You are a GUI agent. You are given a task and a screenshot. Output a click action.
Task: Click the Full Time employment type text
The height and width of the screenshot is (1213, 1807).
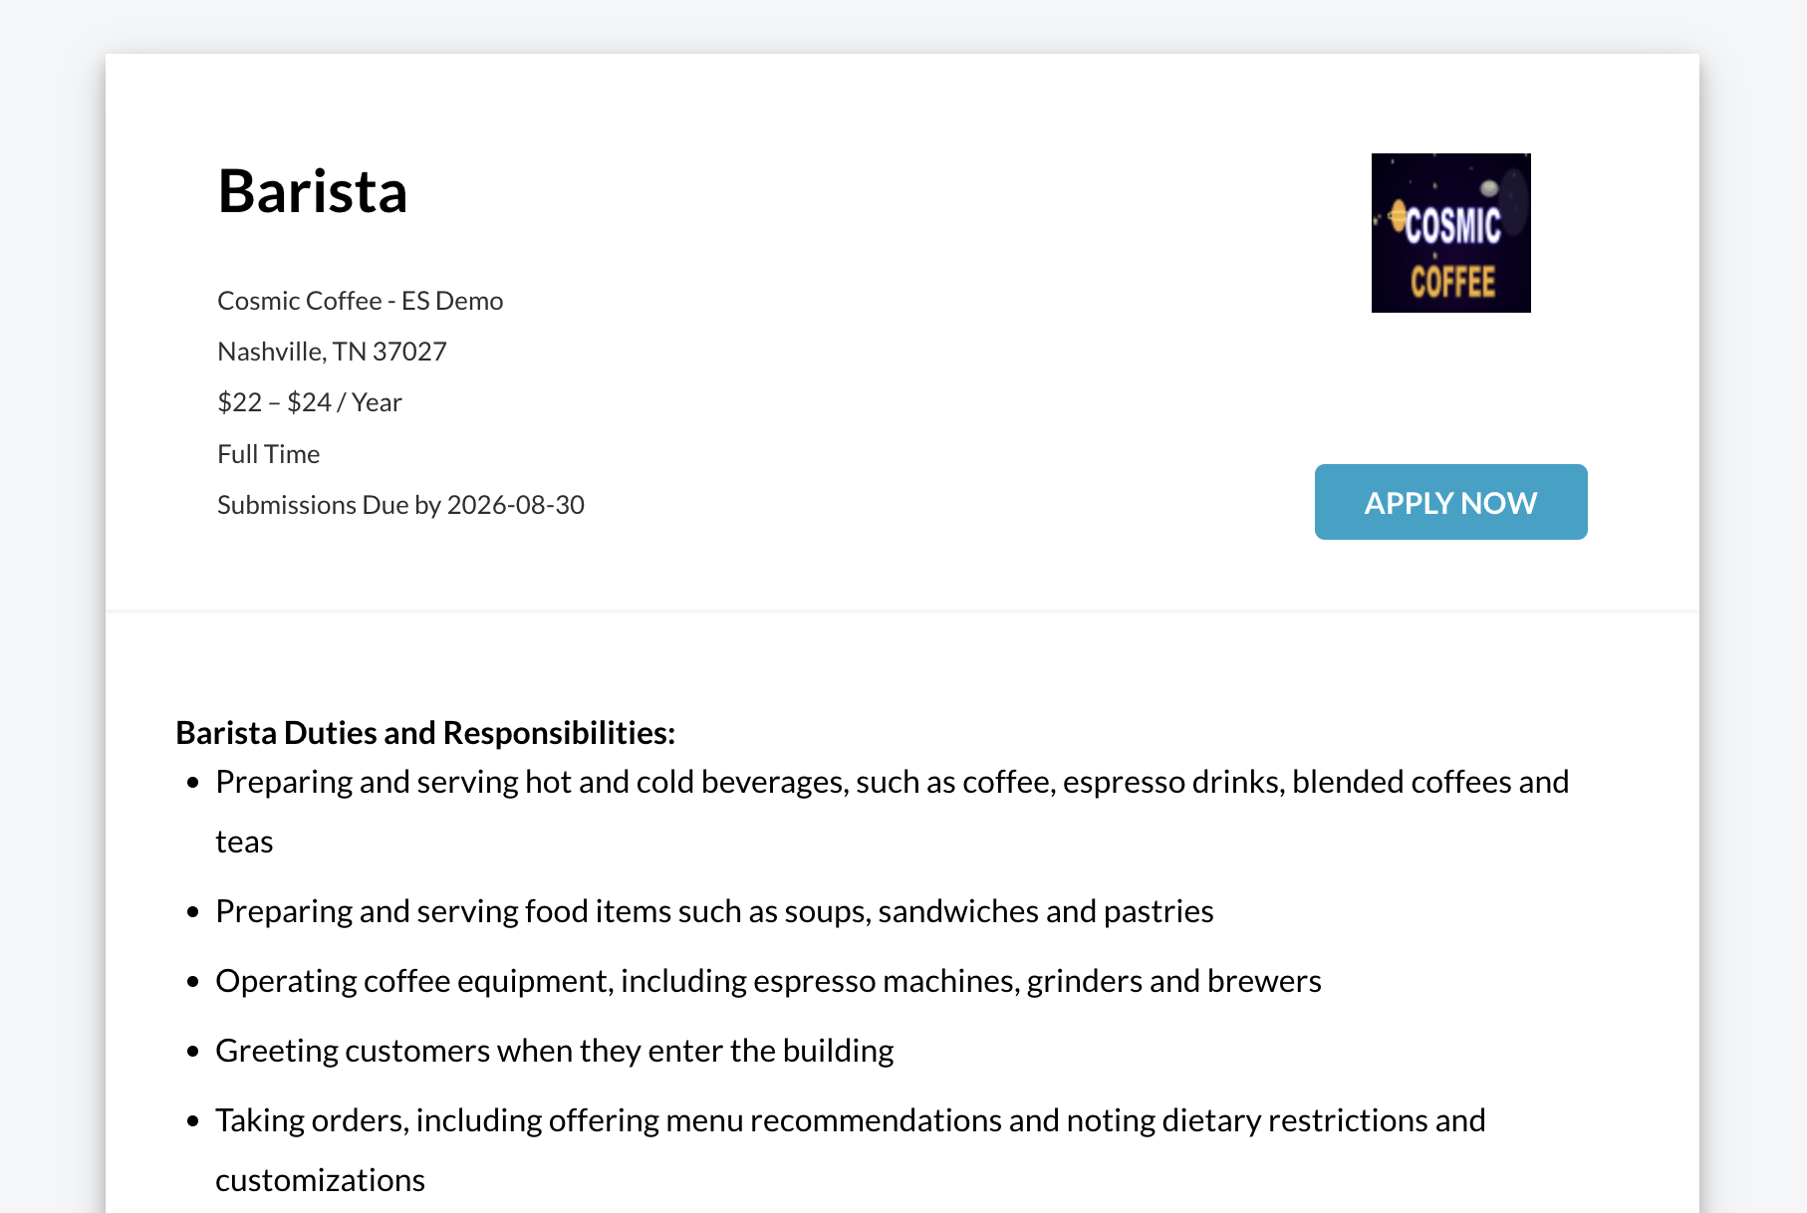pyautogui.click(x=269, y=454)
